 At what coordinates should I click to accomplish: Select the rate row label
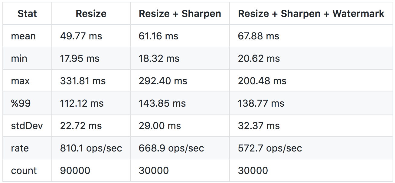[20, 148]
